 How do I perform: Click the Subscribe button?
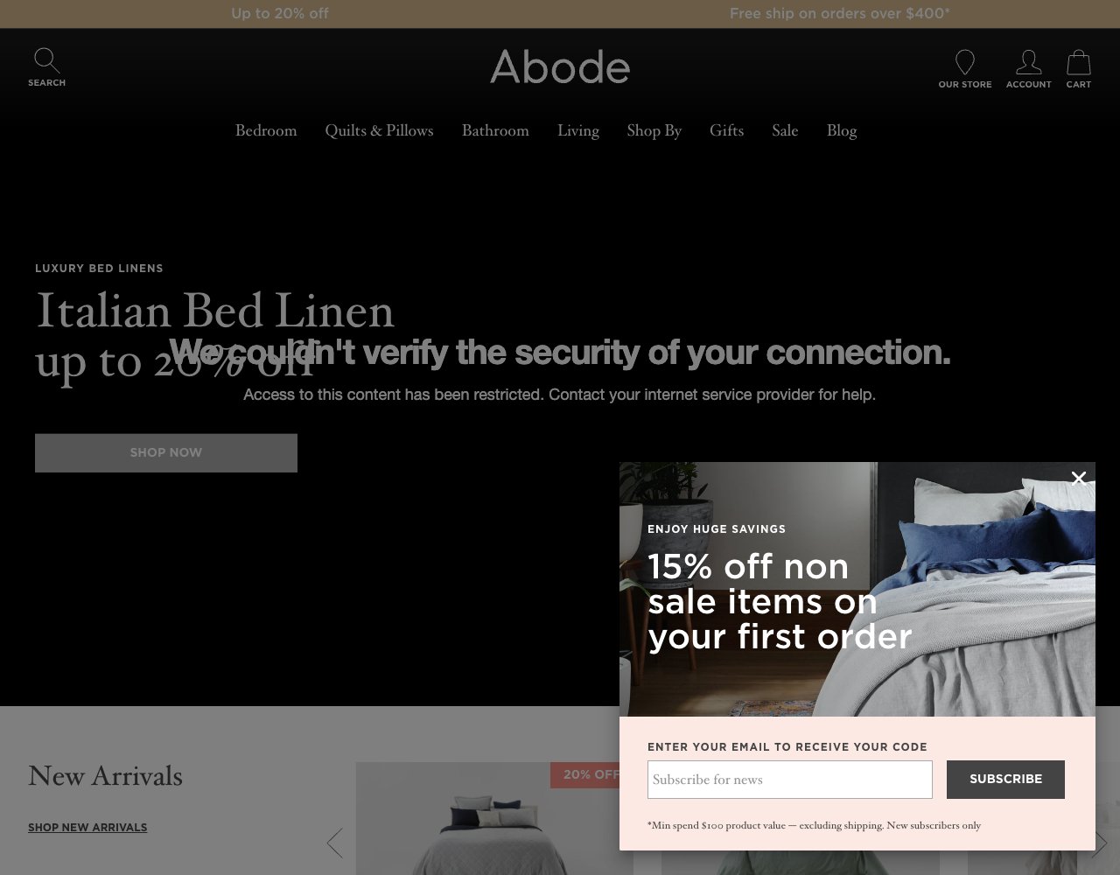click(1005, 779)
